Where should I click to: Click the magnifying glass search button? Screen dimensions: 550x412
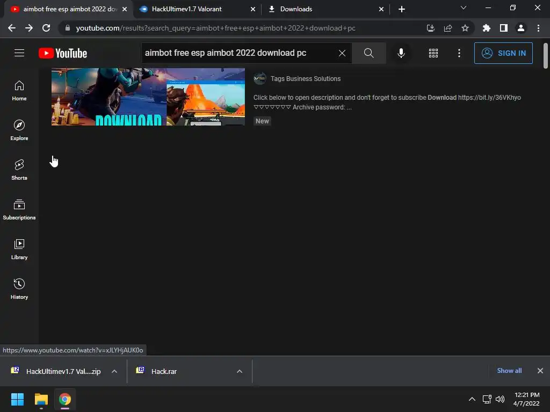click(368, 53)
